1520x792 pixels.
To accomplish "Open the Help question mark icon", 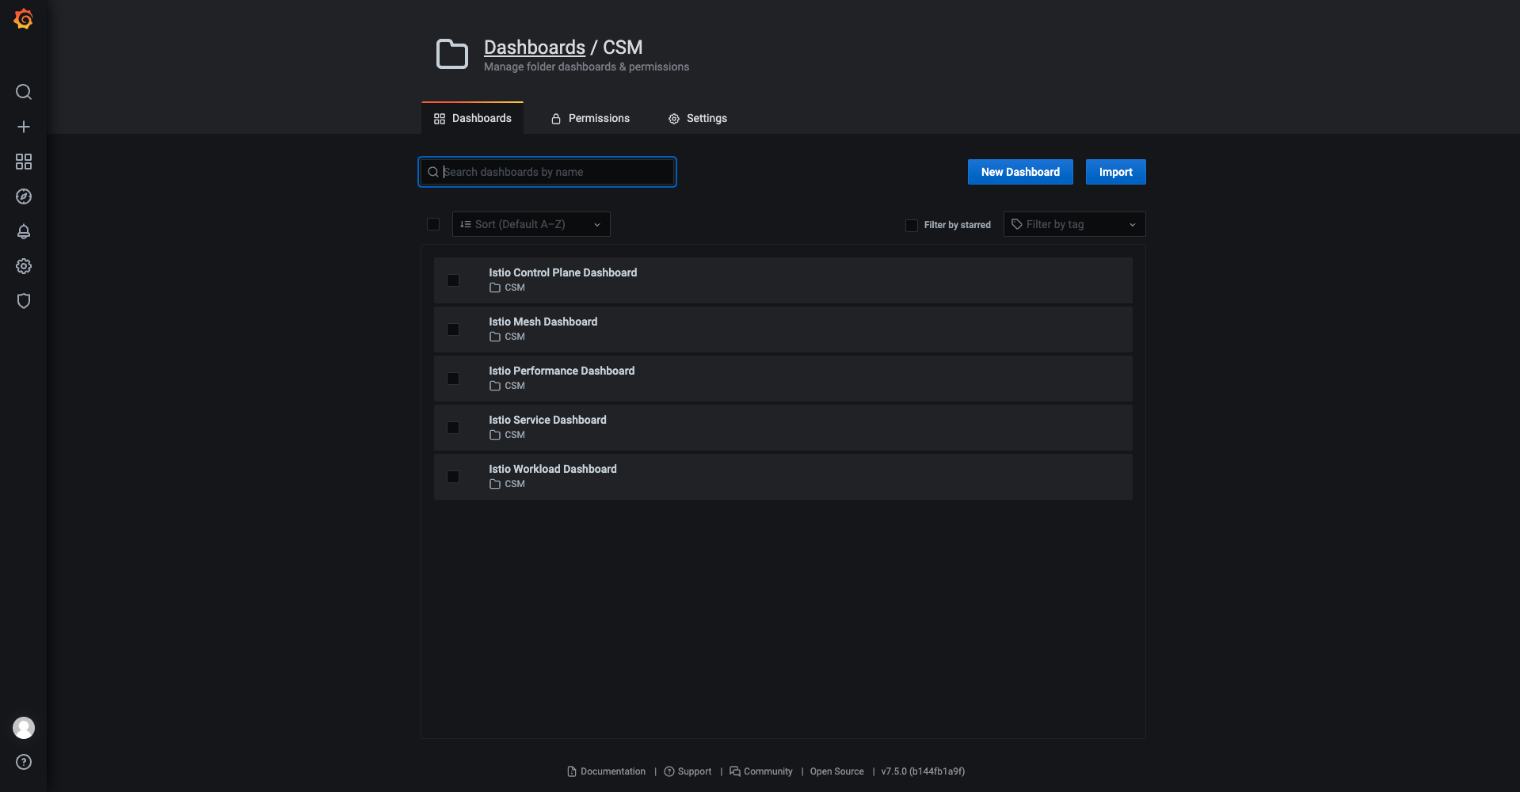I will pos(24,762).
